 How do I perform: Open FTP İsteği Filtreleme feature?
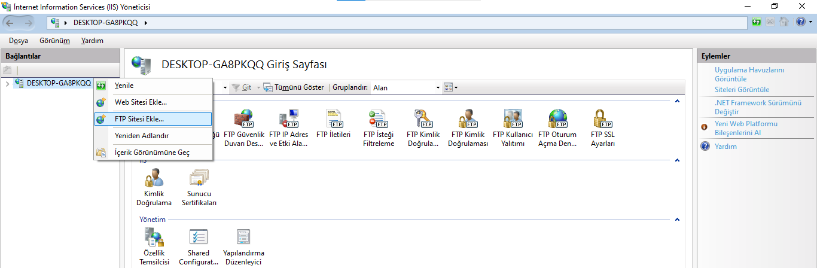click(379, 128)
